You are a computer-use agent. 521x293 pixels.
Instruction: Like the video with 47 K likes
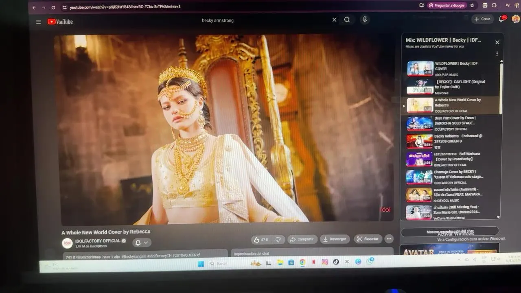[260, 240]
